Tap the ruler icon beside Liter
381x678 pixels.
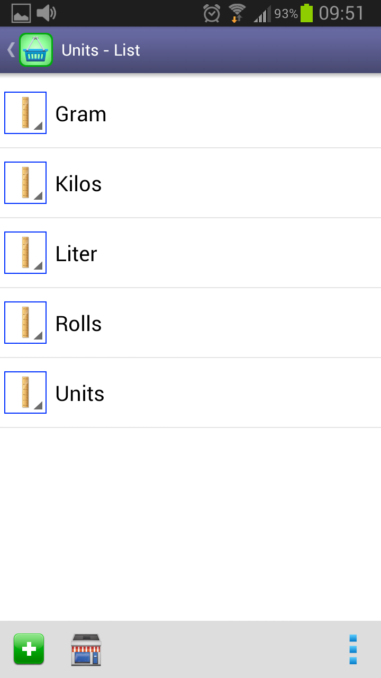click(x=25, y=253)
